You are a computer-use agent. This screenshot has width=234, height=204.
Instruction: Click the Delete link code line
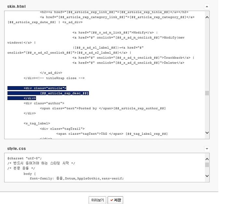[128, 63]
